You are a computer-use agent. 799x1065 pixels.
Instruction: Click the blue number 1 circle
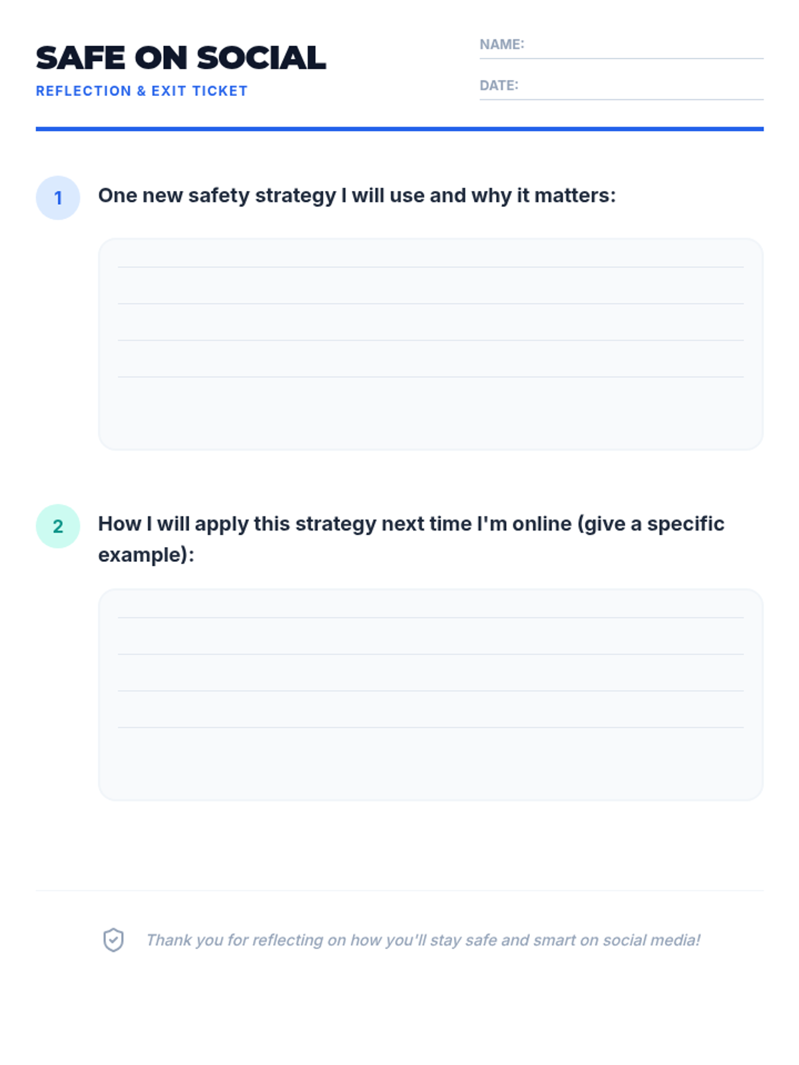pyautogui.click(x=58, y=198)
